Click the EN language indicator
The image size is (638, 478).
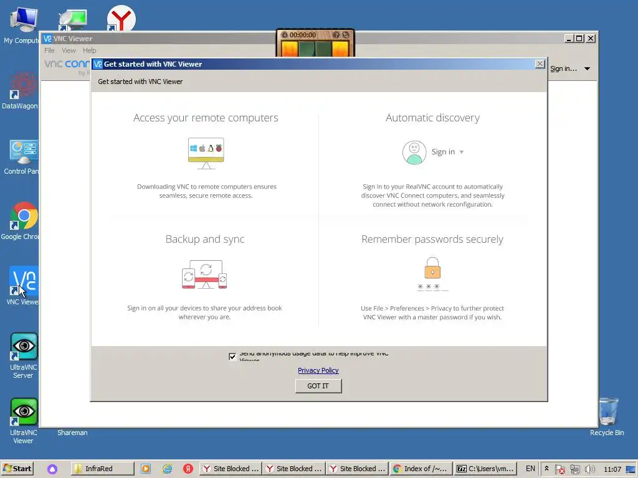point(530,469)
